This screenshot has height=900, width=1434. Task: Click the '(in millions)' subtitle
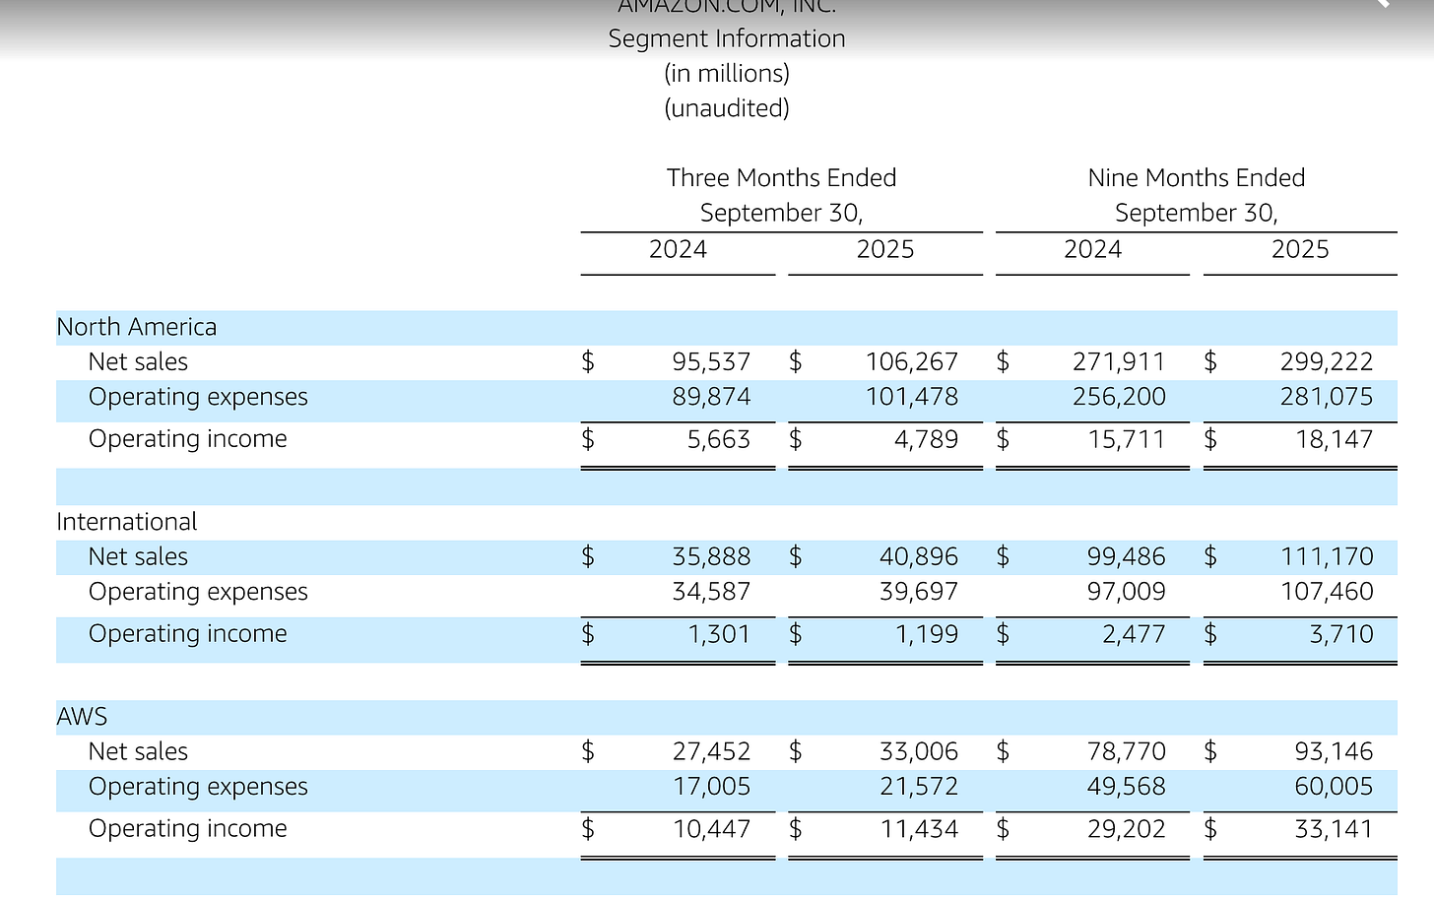click(x=727, y=73)
